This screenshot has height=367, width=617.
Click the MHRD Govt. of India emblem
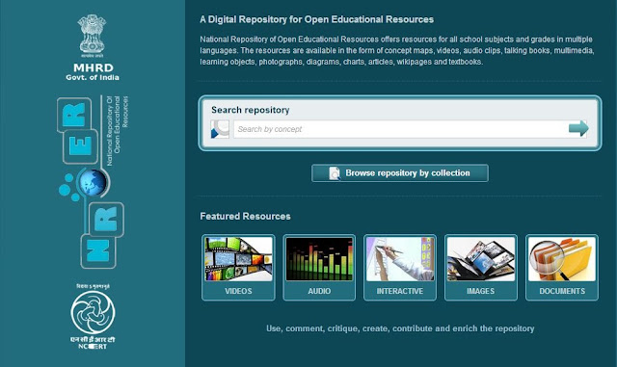[x=93, y=36]
